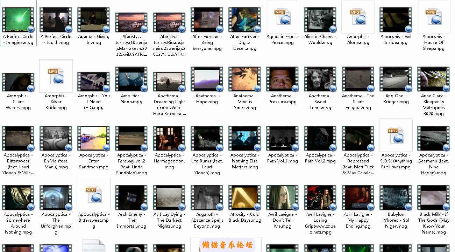Click the filename text "And One - Krieger.mpg"
The width and height of the screenshot is (455, 252).
click(396, 99)
